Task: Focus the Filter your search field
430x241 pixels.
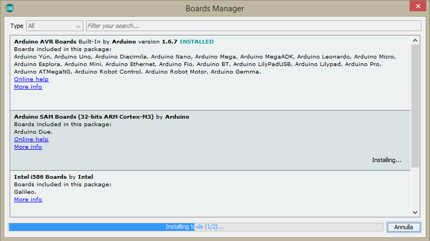Action: 253,26
